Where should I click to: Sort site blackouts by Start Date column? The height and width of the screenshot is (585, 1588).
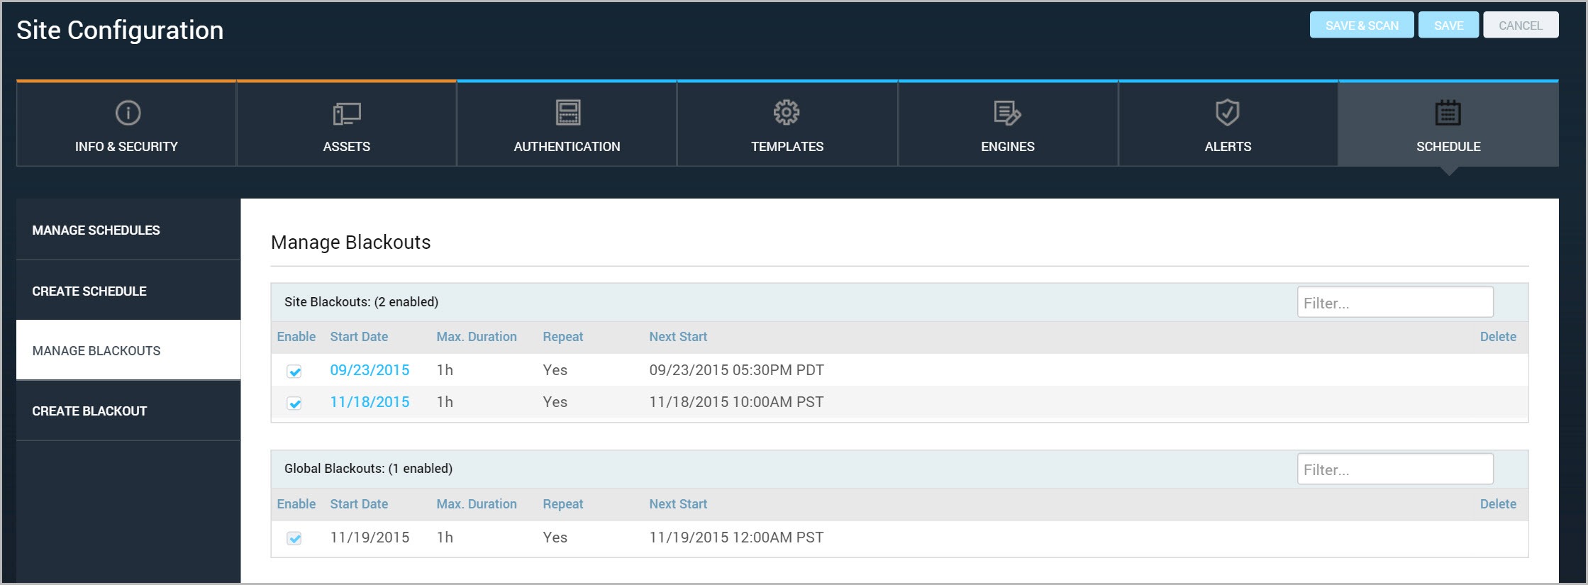coord(359,337)
